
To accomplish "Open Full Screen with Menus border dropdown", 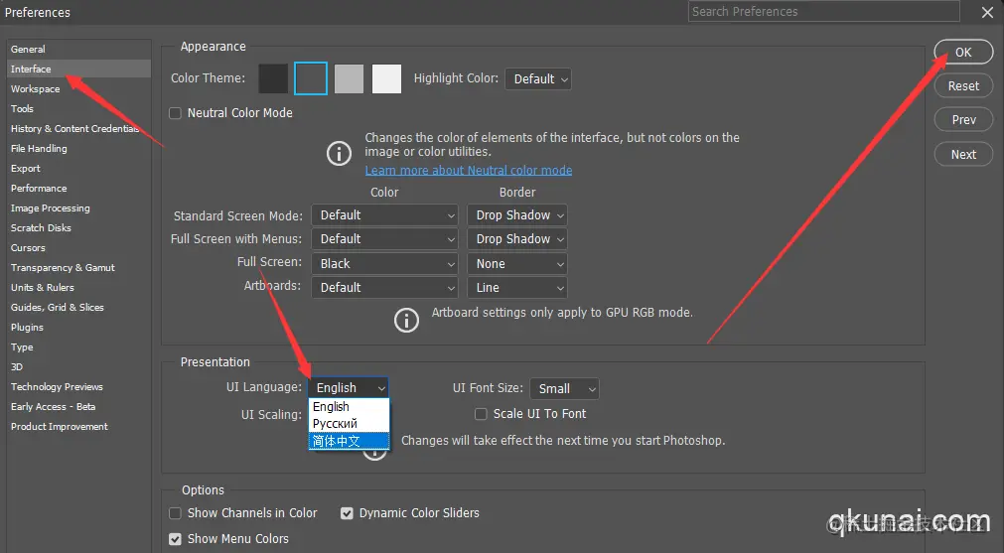I will pos(517,239).
